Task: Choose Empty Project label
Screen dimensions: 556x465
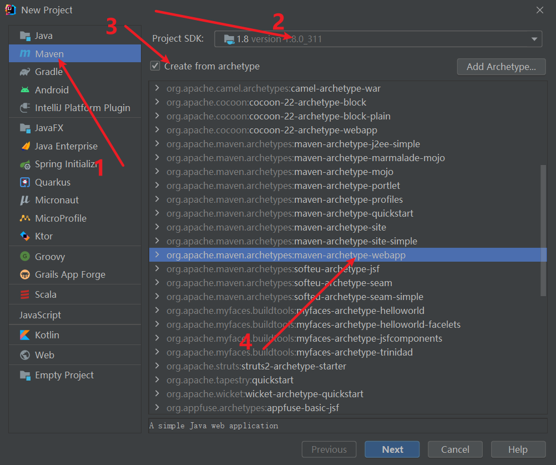Action: (64, 375)
